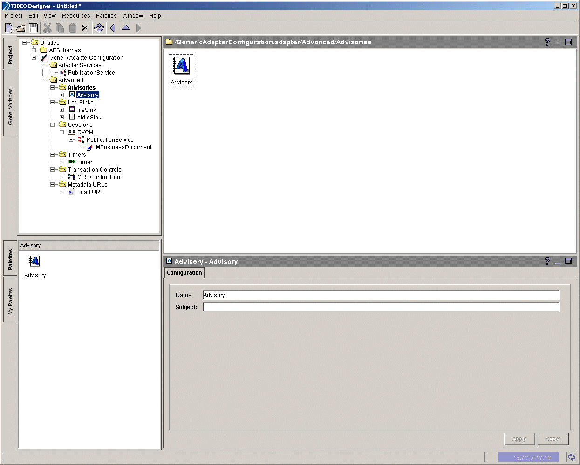This screenshot has width=580, height=465.
Task: Click the Refresh toolbar icon
Action: point(99,28)
